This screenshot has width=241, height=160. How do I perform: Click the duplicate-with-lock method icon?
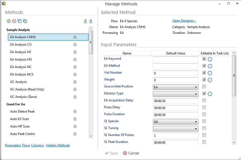25,21
